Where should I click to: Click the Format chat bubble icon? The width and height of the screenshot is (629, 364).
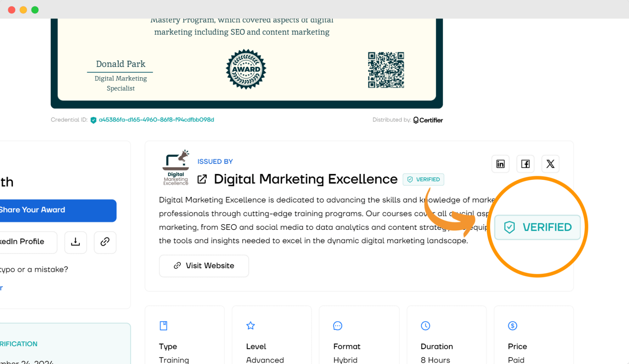tap(338, 326)
